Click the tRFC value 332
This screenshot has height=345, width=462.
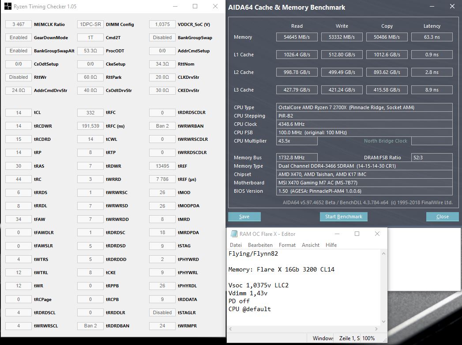[90, 113]
